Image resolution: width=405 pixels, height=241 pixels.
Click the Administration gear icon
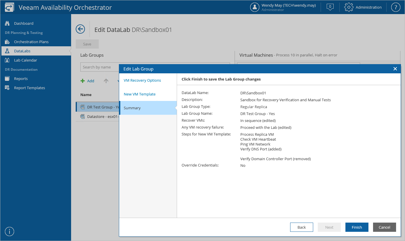[x=349, y=7]
